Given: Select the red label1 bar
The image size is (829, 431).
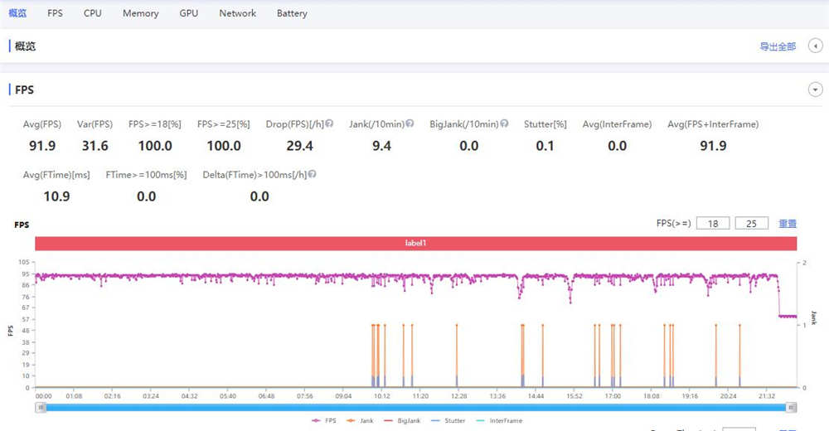Looking at the screenshot, I should [x=415, y=243].
